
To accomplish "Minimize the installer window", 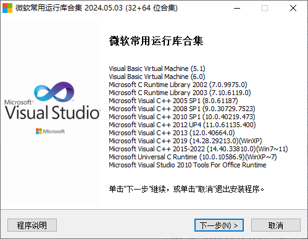I will pyautogui.click(x=237, y=8).
